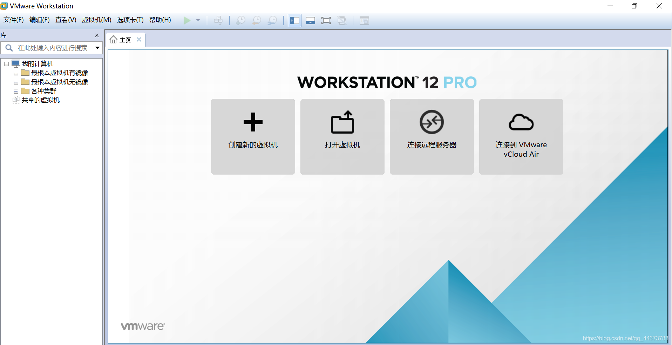Click the library search magnifier icon
The height and width of the screenshot is (345, 672).
pos(9,48)
